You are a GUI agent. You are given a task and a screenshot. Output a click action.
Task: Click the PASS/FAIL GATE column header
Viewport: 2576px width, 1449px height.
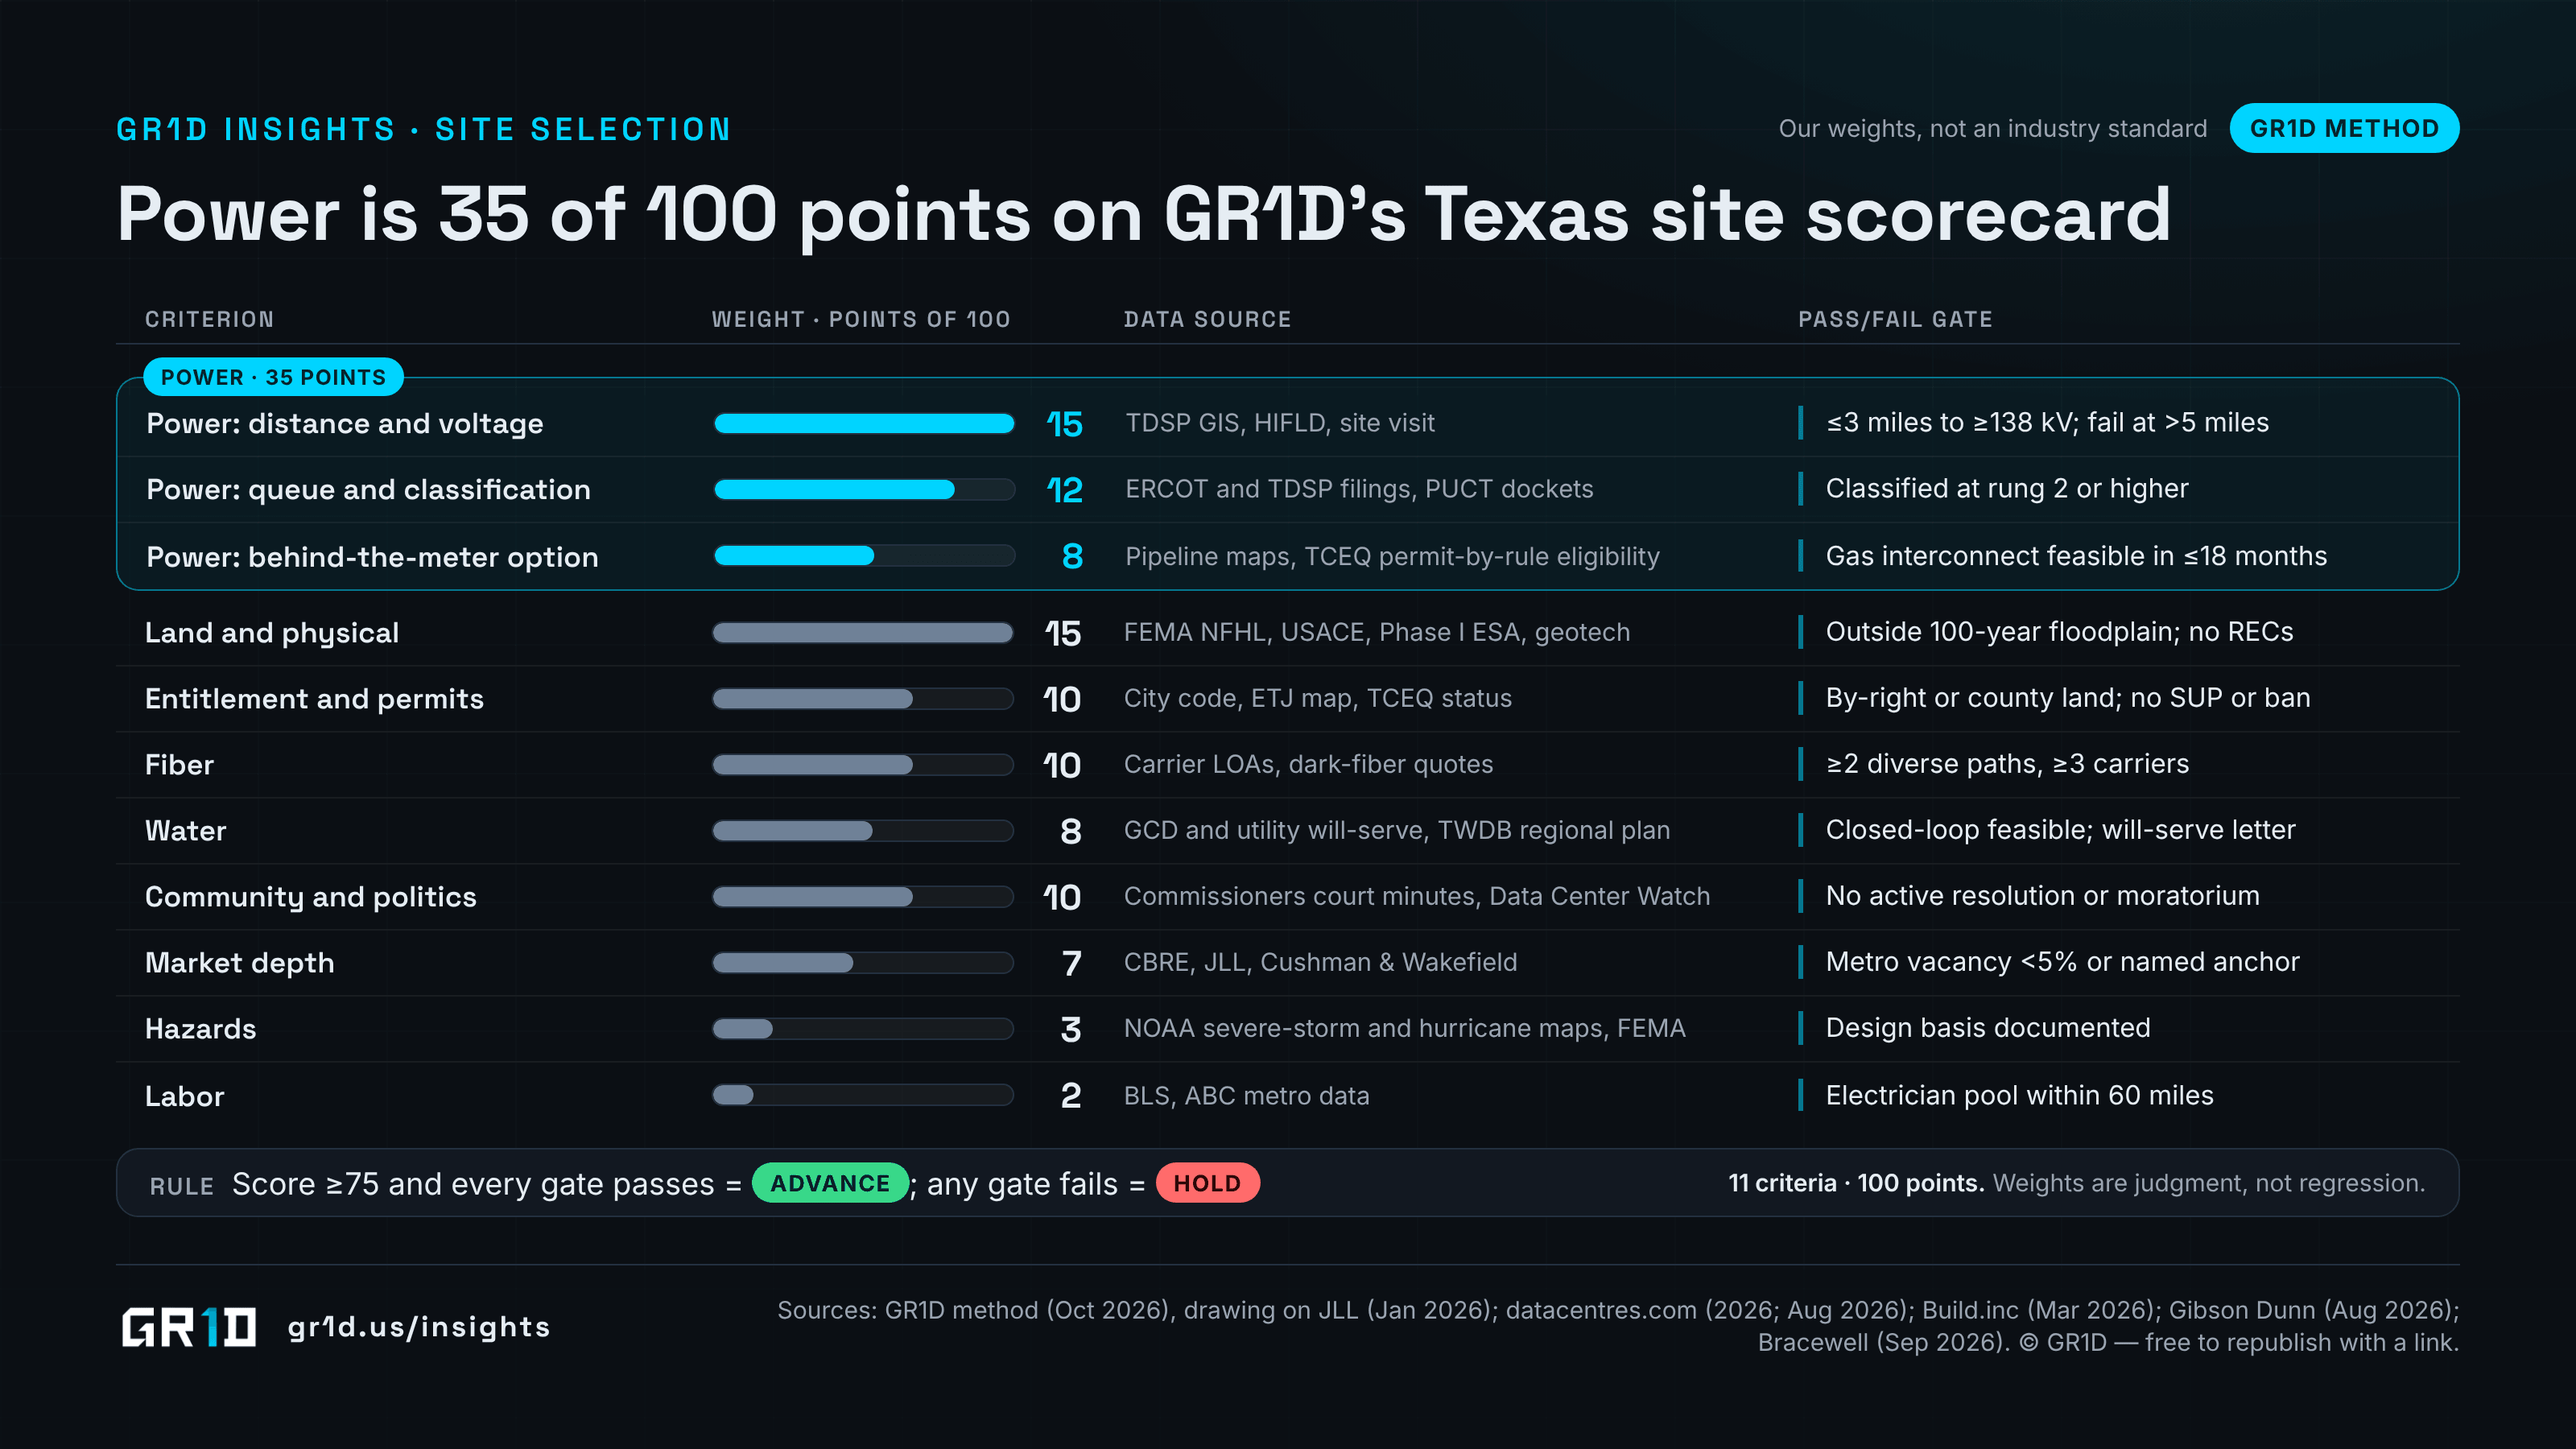[1895, 319]
